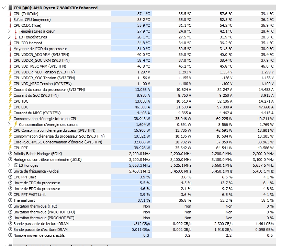Image resolution: width=292 pixels, height=246 pixels.
Task: Expand Consommation d'énergie des cœurs row
Action: point(9,125)
